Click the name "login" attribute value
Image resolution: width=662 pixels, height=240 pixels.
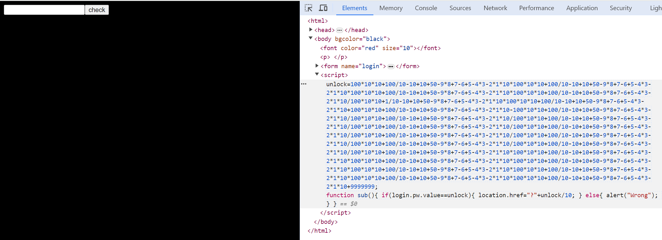[x=371, y=66]
